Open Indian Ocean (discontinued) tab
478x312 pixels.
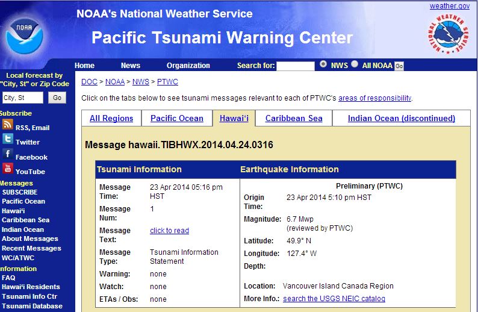pos(401,119)
